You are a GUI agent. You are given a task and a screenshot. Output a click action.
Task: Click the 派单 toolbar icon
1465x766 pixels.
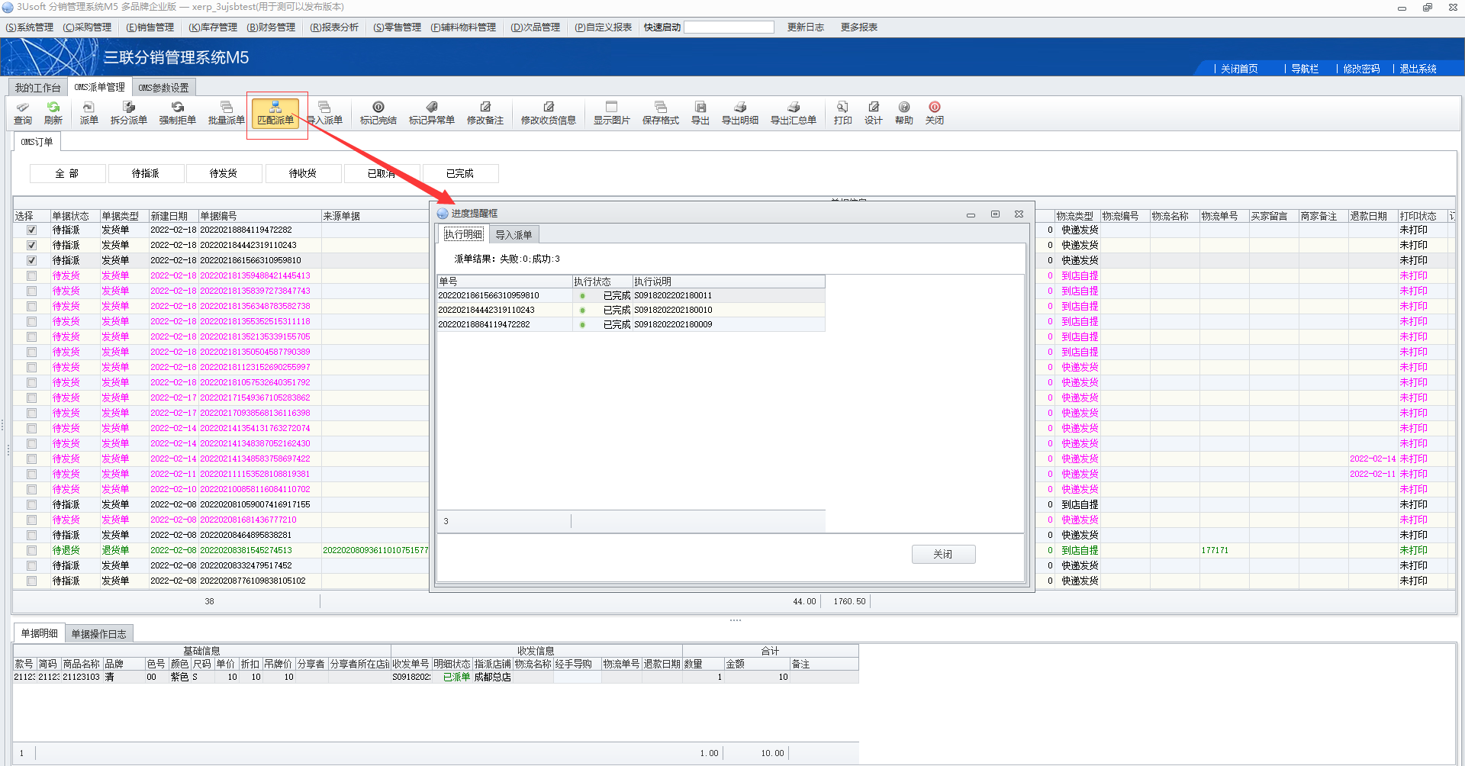point(89,113)
